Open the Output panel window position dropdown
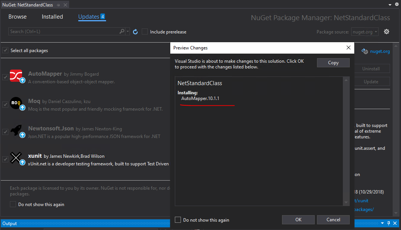Image resolution: width=401 pixels, height=230 pixels. point(382,223)
